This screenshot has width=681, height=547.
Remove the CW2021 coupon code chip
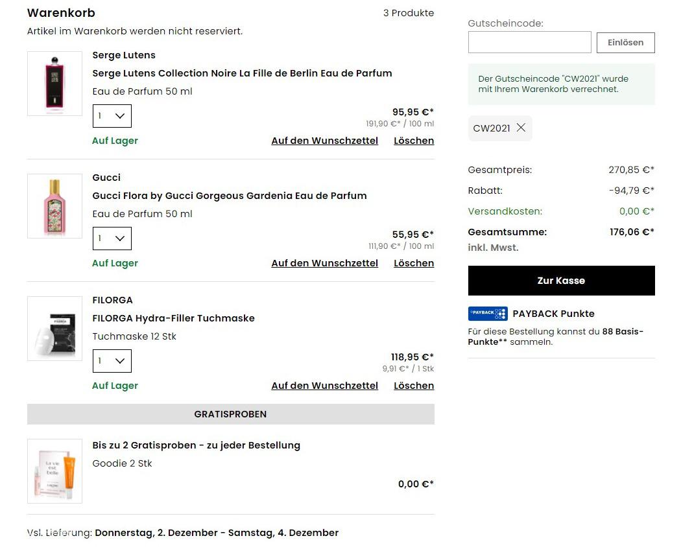coord(521,128)
